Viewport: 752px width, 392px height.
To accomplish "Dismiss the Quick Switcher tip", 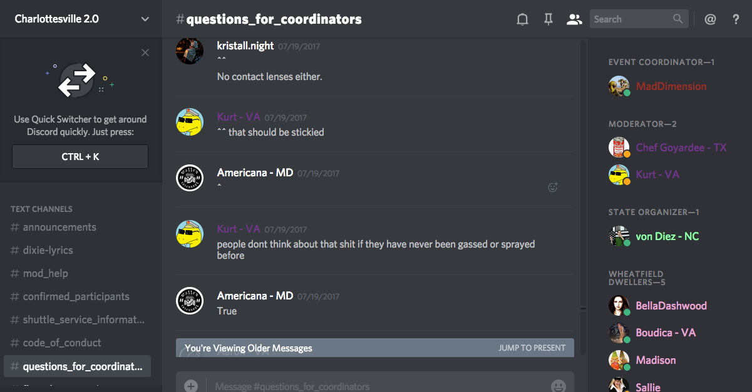I will click(x=145, y=53).
